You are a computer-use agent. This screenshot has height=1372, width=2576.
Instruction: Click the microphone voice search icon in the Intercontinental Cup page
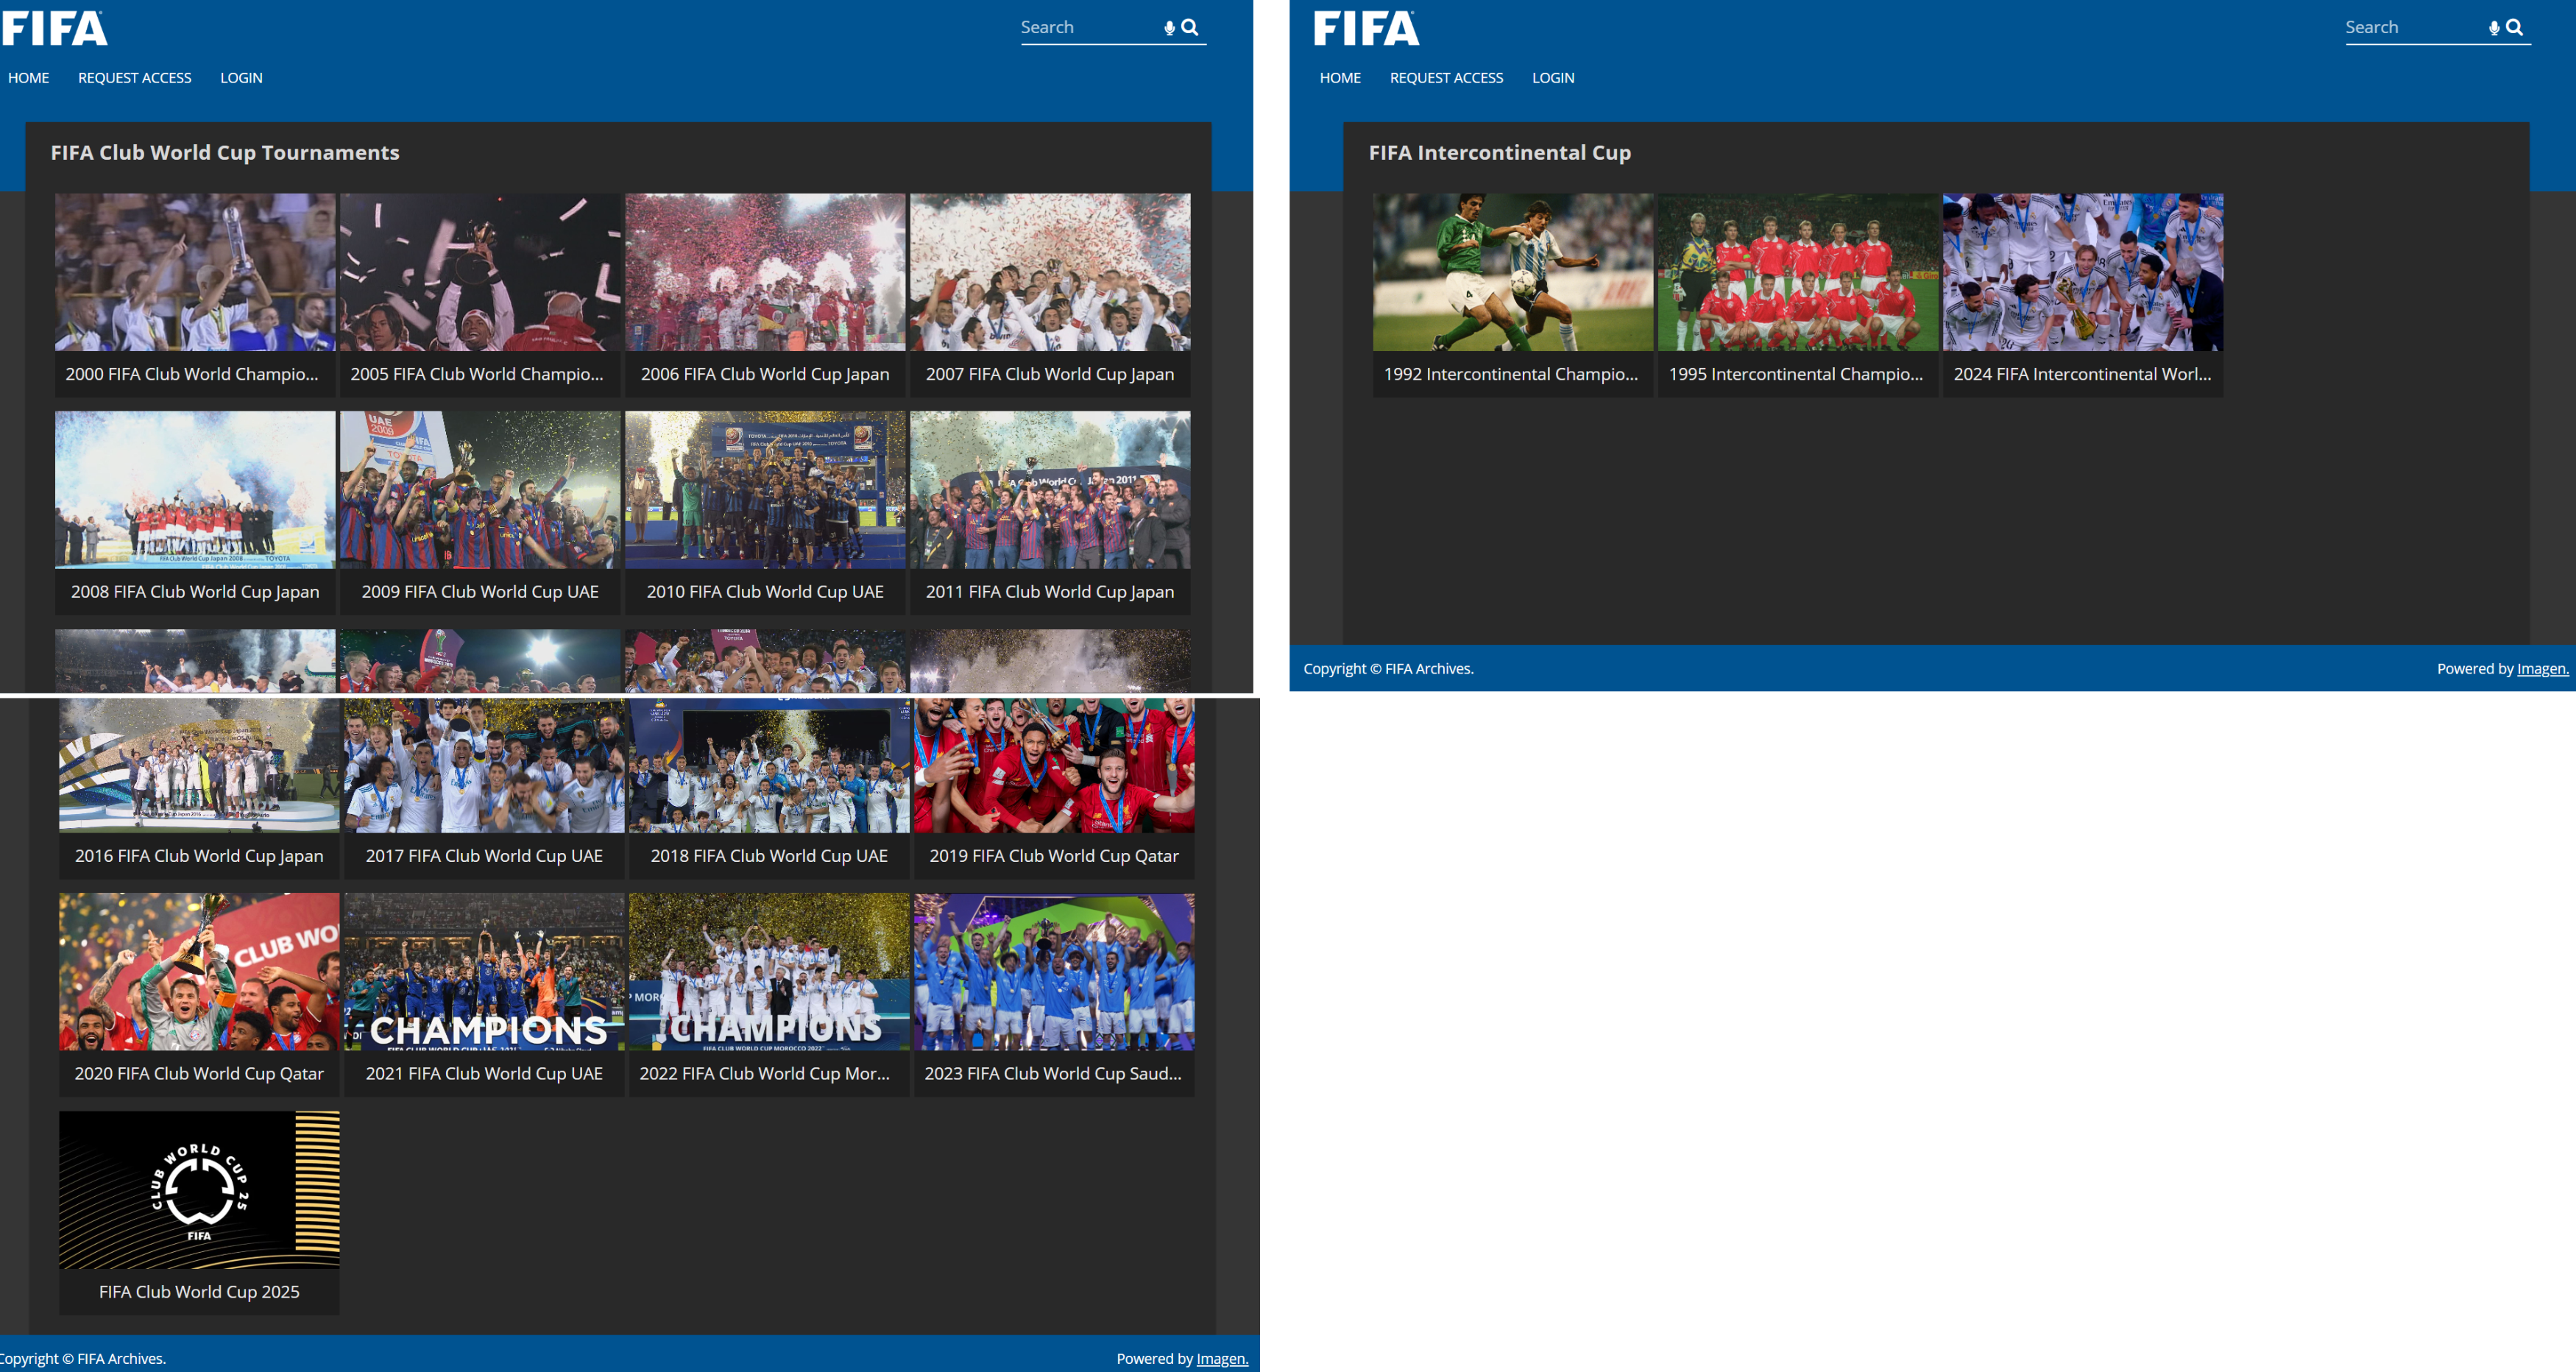(x=2494, y=28)
